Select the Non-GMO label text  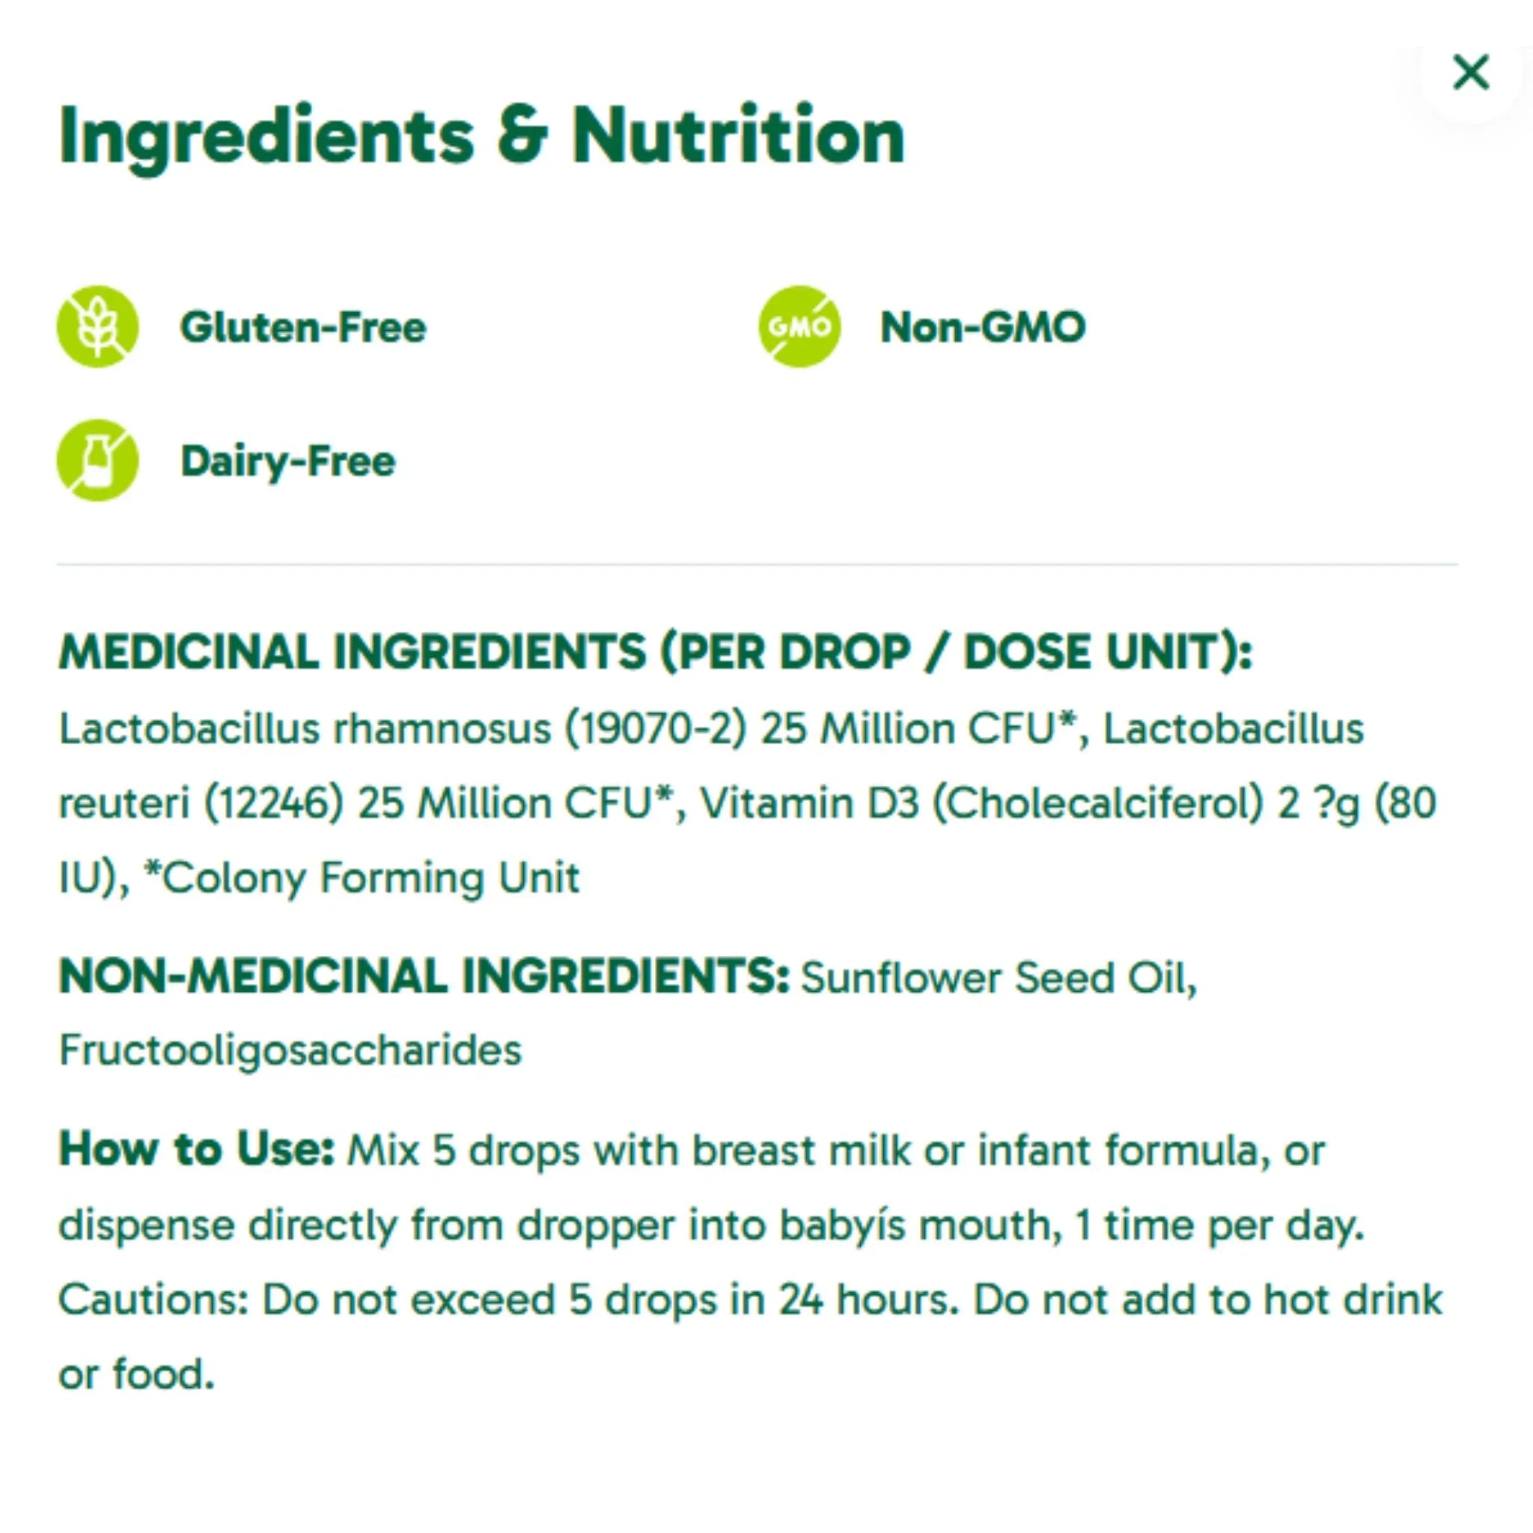point(983,327)
